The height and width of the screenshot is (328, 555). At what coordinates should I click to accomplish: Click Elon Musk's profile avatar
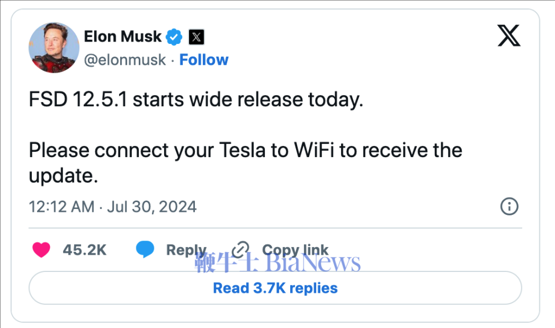point(54,48)
